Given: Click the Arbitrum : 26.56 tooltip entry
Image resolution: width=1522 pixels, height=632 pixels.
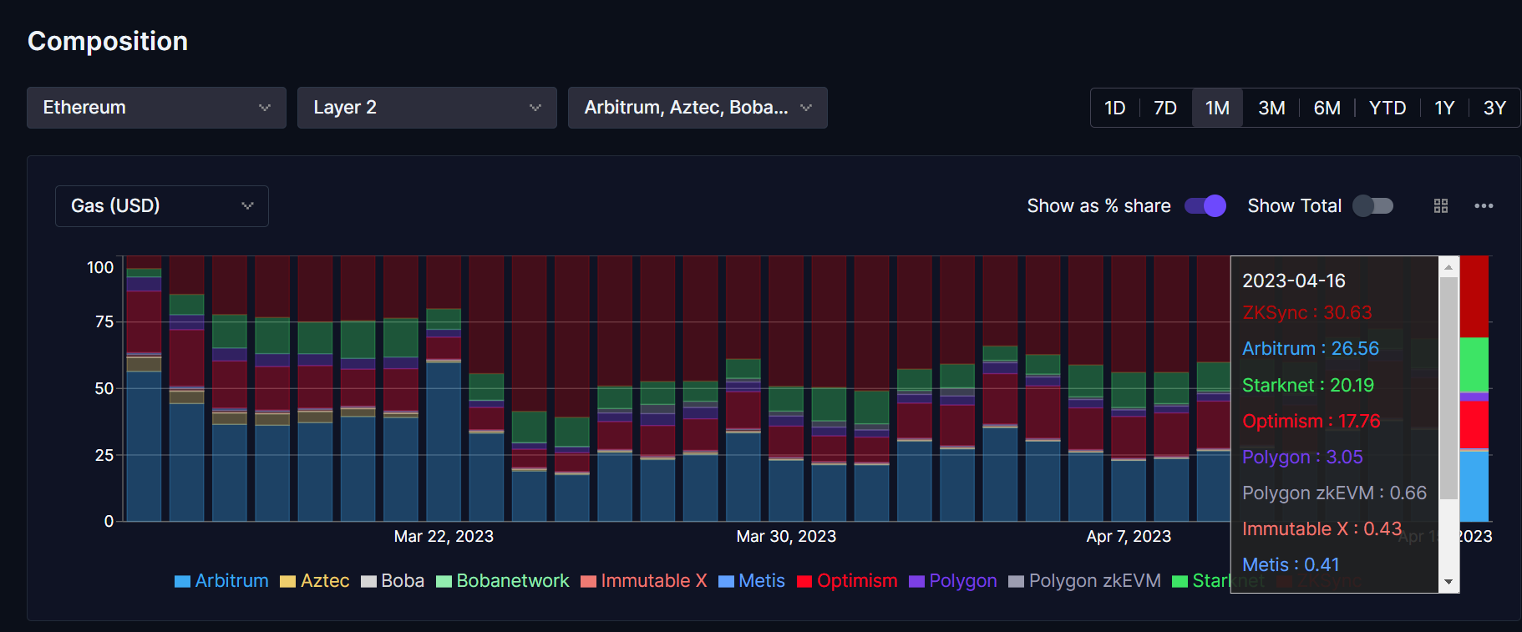Looking at the screenshot, I should pos(1310,348).
